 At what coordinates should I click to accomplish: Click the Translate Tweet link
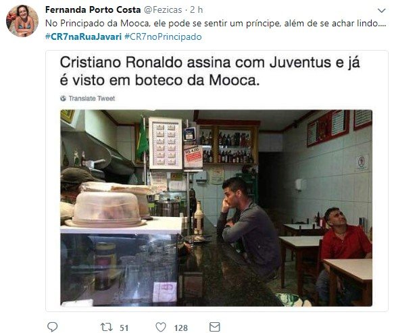click(92, 99)
